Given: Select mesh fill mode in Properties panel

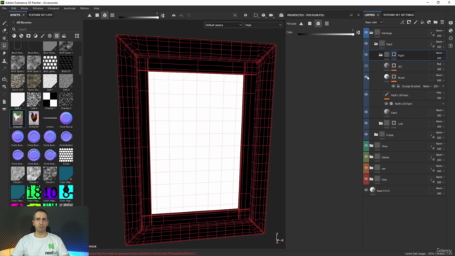Looking at the screenshot, I should coord(318,23).
